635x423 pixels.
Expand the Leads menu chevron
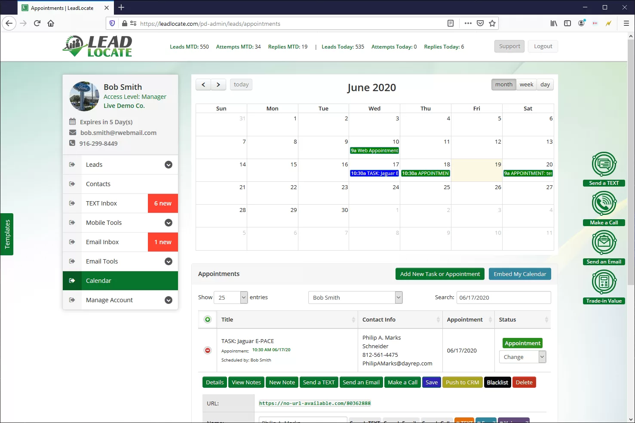point(169,165)
